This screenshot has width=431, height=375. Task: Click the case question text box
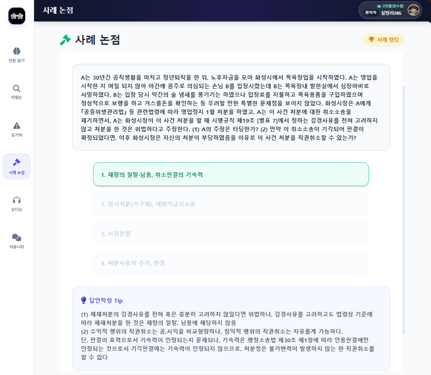(231, 108)
